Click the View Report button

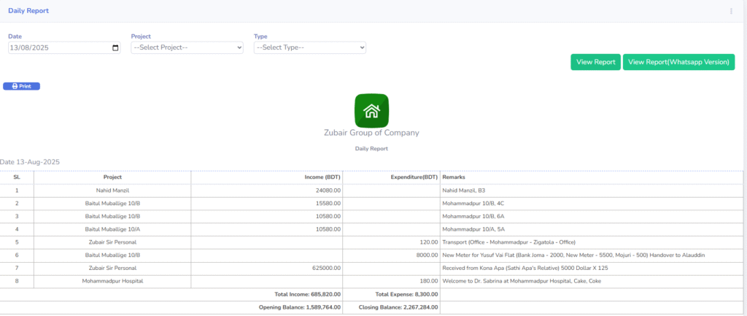595,62
